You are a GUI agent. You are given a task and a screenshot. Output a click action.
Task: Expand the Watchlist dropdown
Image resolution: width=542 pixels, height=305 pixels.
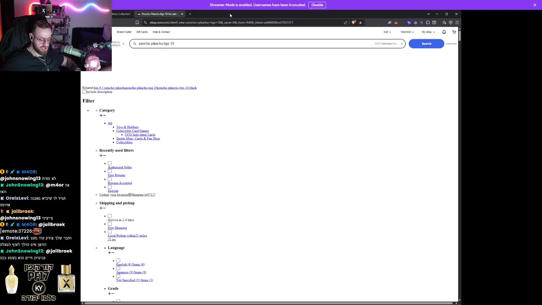click(407, 32)
